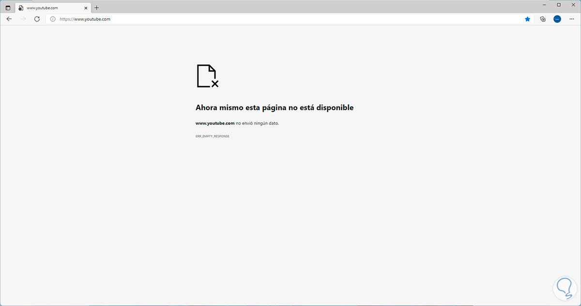Open a new tab with plus button
Viewport: 581px width, 306px height.
96,8
